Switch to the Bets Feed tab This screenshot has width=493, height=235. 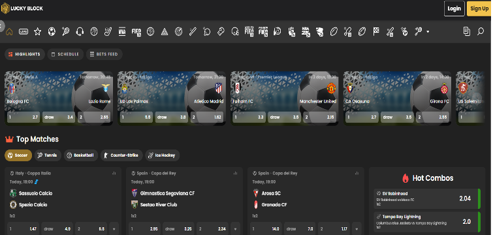tap(104, 54)
